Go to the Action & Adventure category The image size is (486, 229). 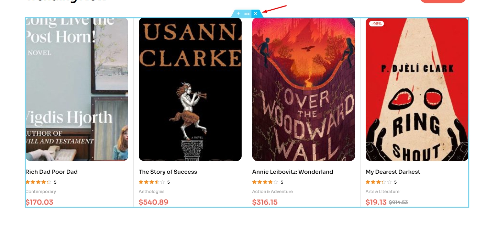pos(273,192)
